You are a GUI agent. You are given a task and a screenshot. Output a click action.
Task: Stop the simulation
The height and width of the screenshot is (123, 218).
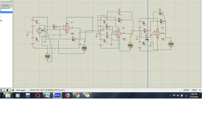[x=8, y=90]
